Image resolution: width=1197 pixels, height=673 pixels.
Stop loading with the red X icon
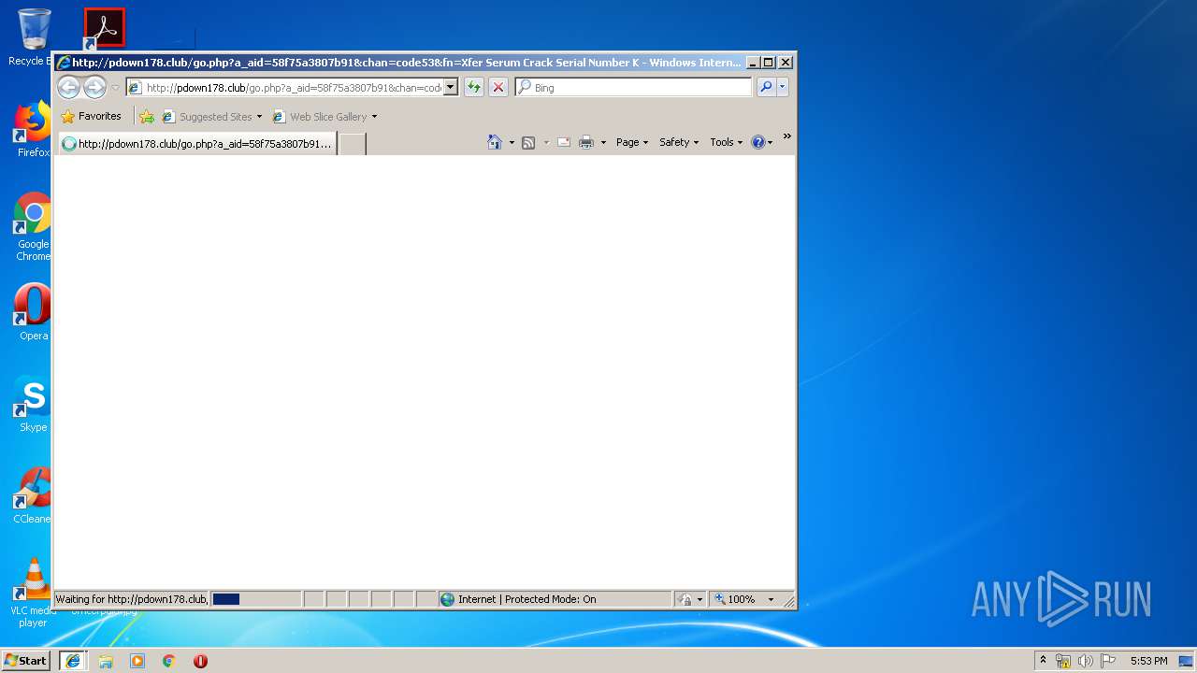pos(498,88)
